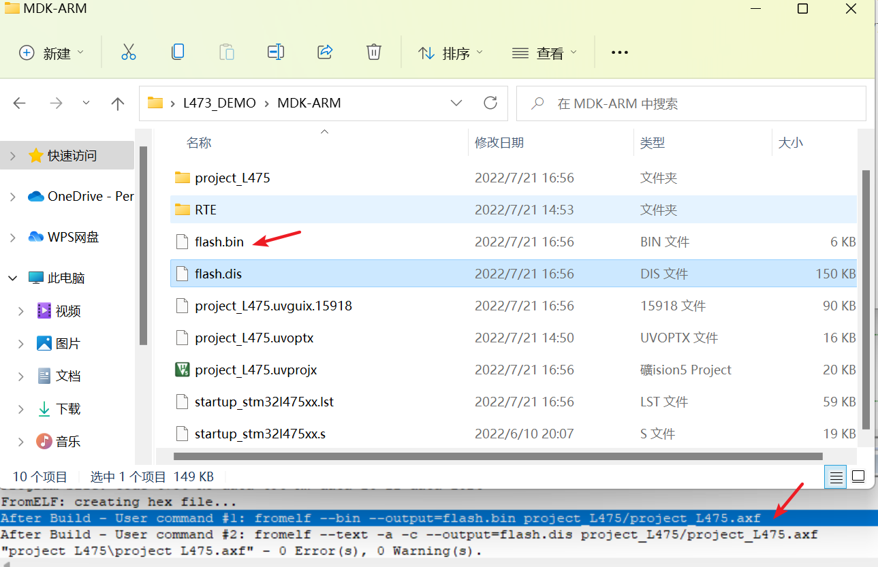This screenshot has height=567, width=878.
Task: Click User command #1 fromelf build line
Action: pyautogui.click(x=439, y=518)
